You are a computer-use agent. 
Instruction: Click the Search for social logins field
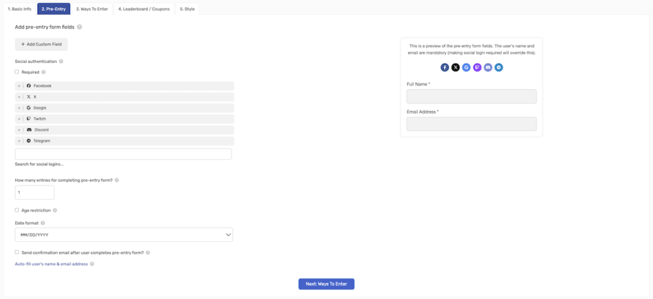[x=123, y=154]
